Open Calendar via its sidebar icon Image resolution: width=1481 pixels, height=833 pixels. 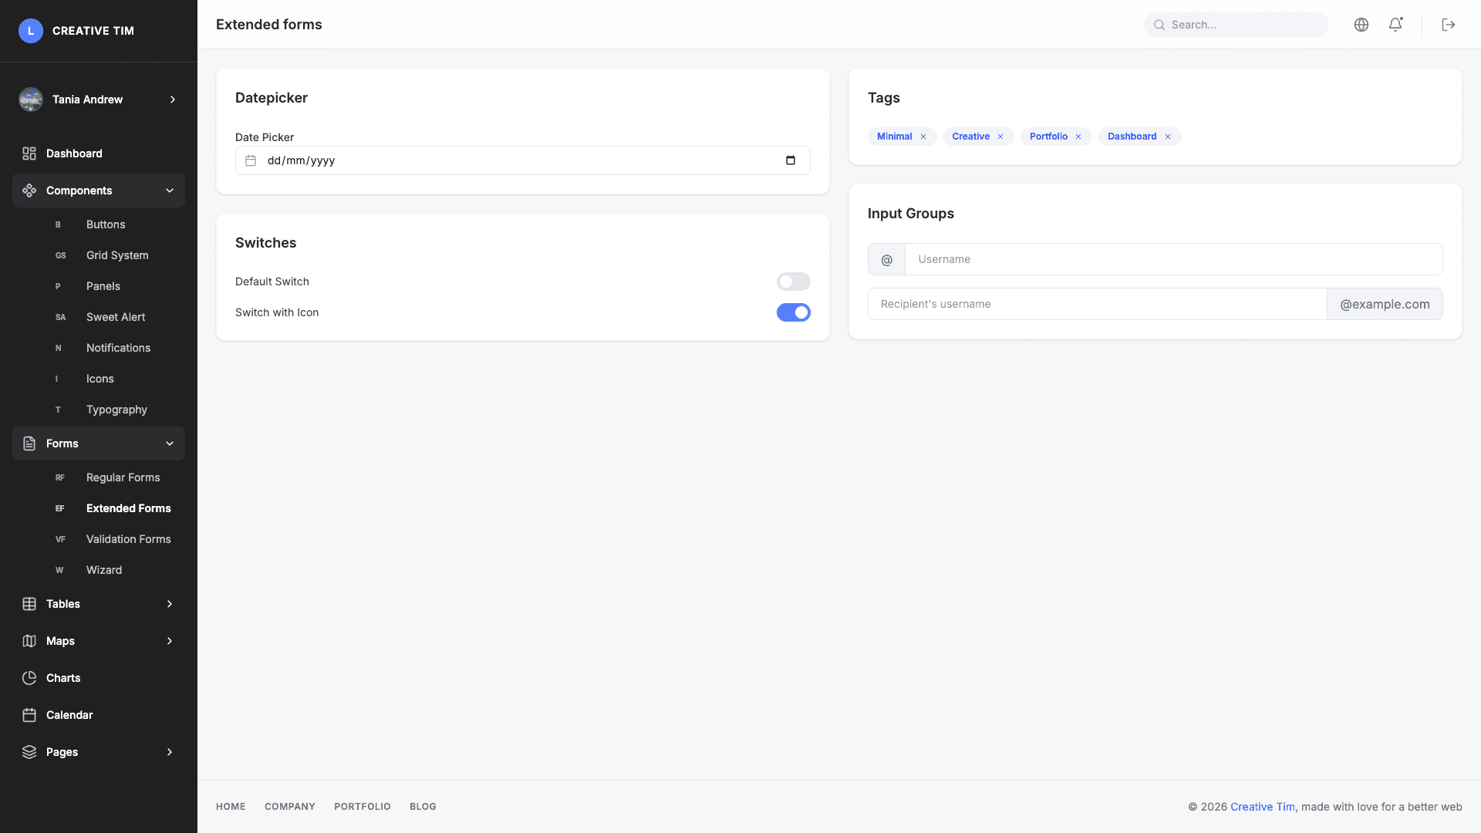[x=29, y=714]
